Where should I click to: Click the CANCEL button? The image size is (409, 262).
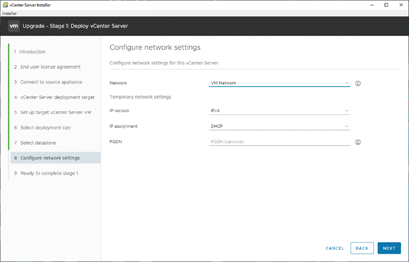point(335,248)
